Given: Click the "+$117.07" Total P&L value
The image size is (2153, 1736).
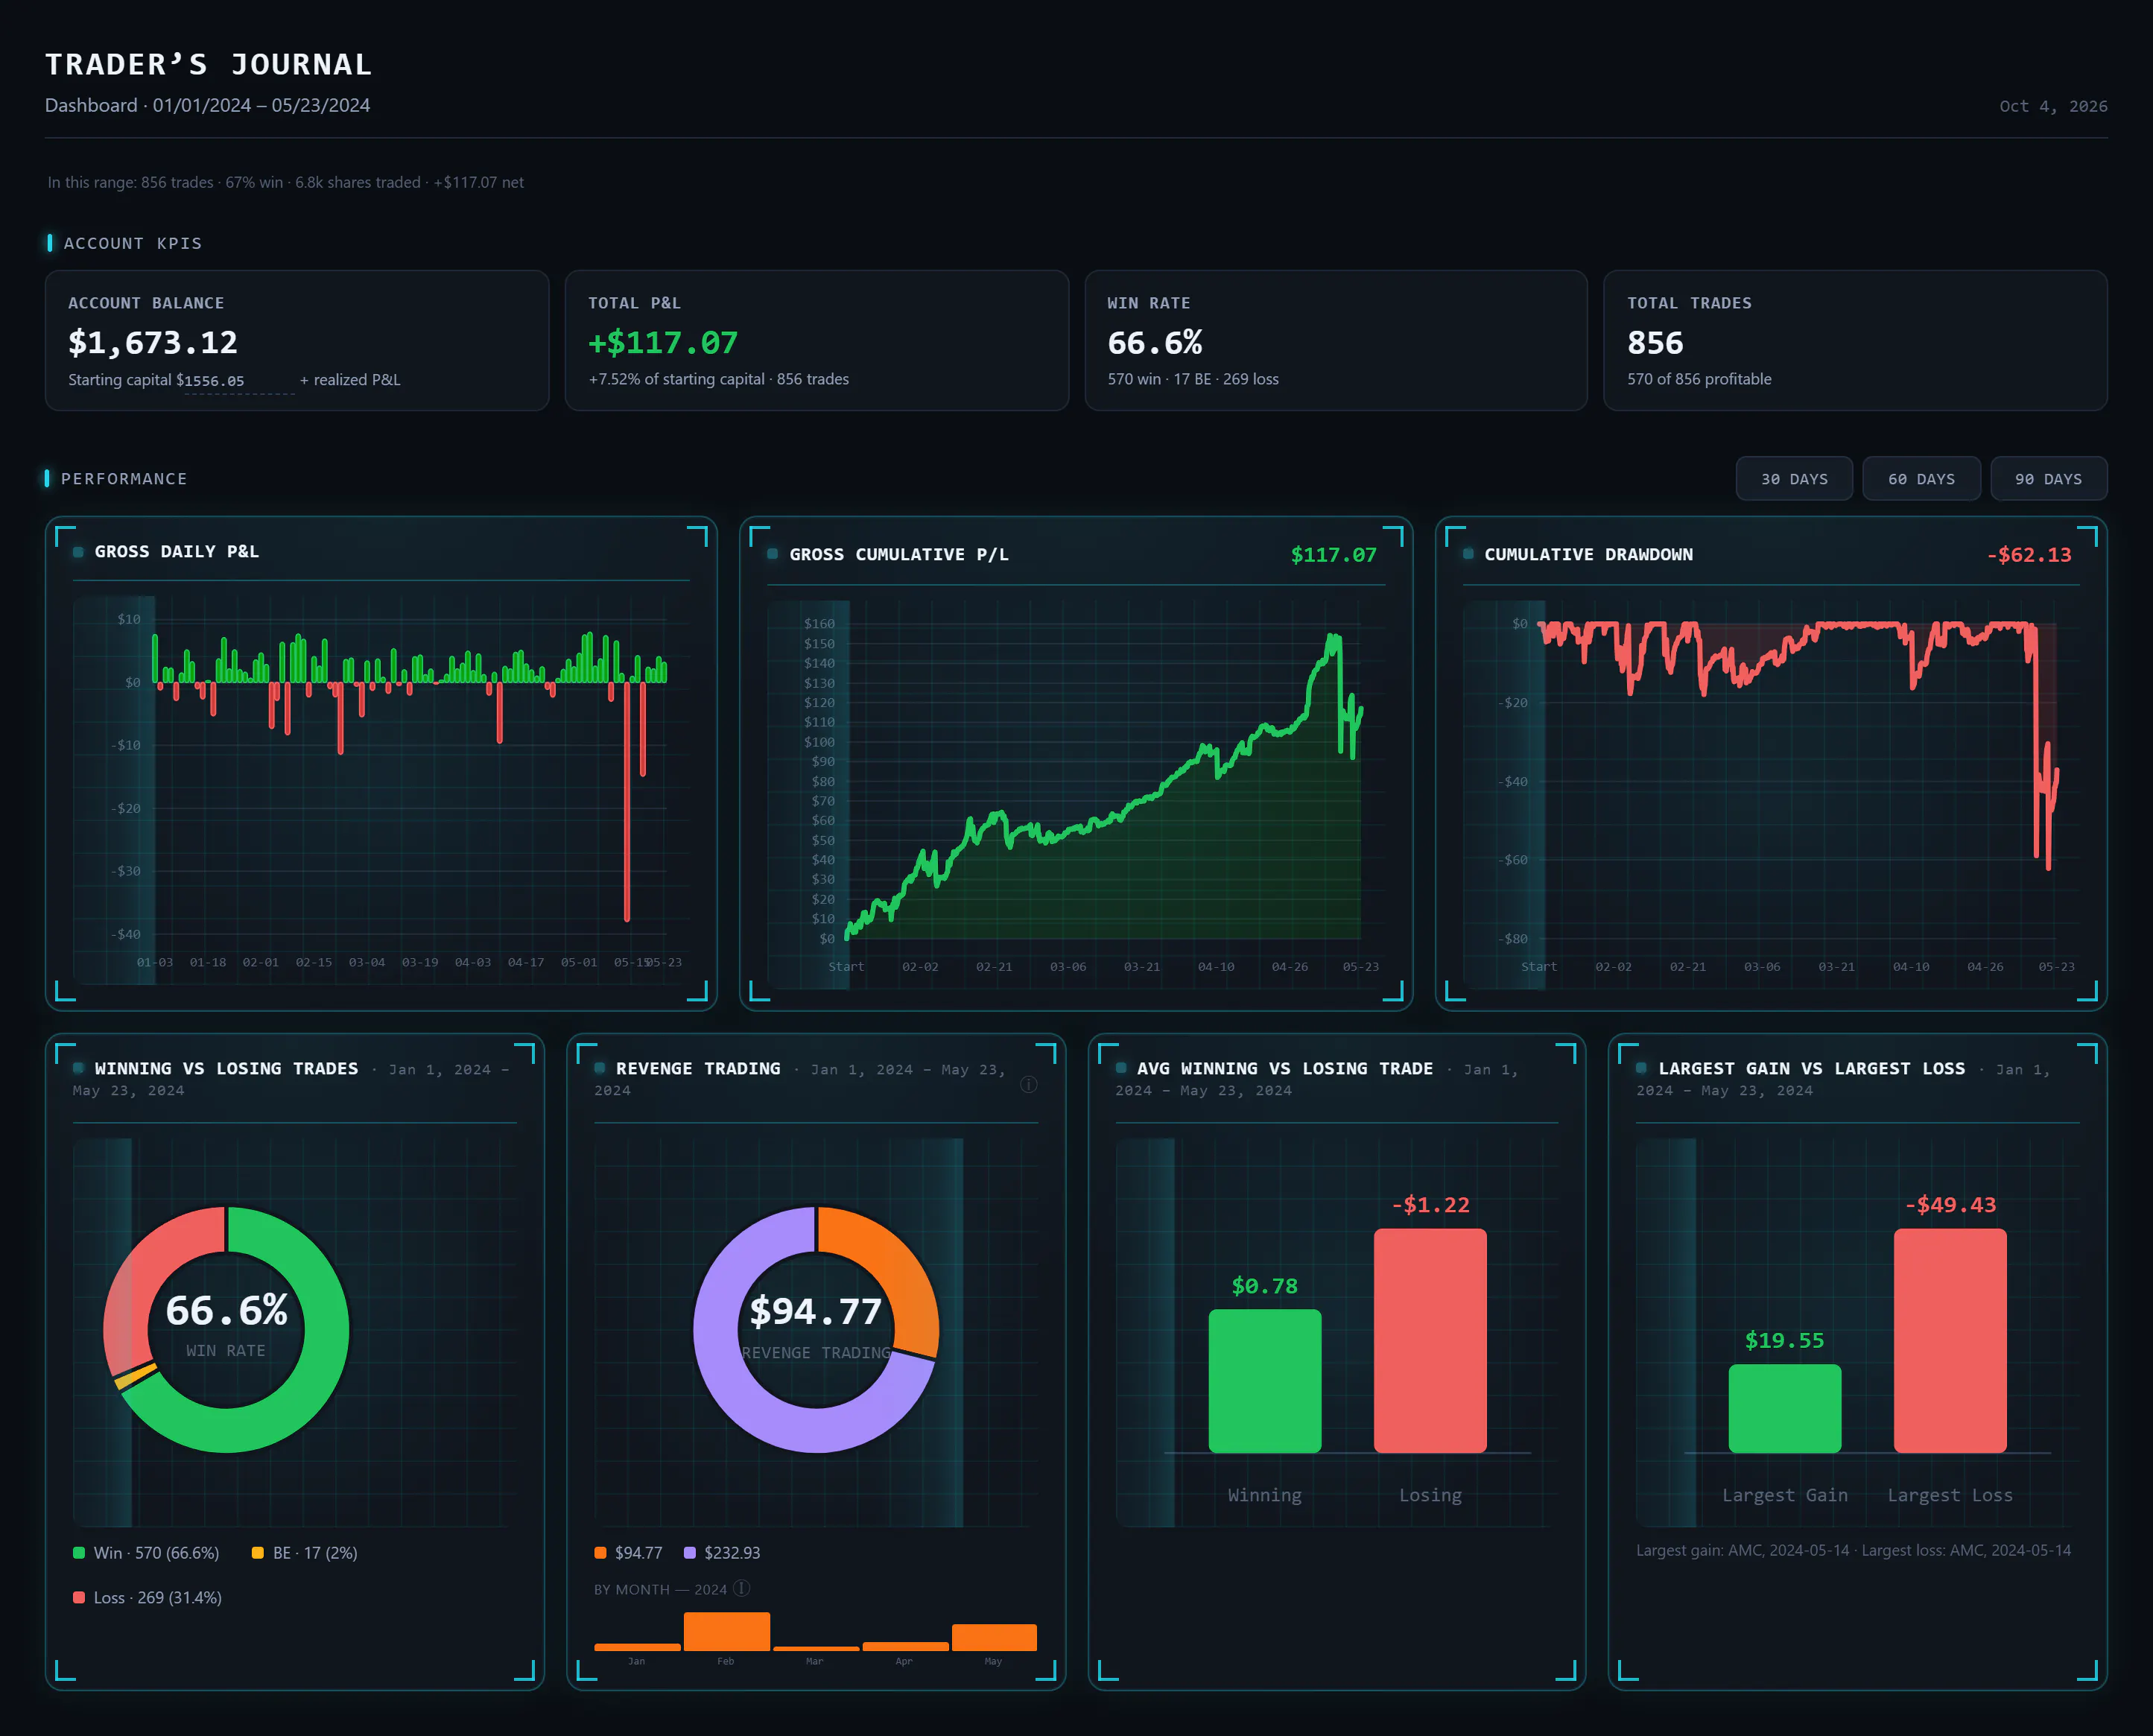Looking at the screenshot, I should 663,343.
